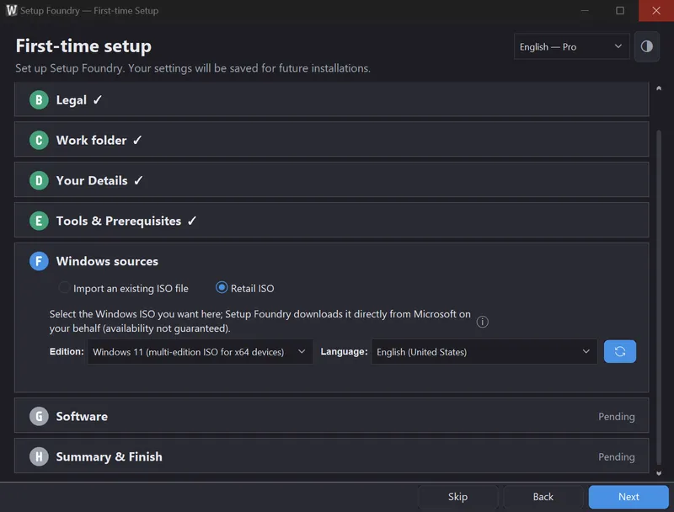Open the English — Pro language dropdown
Image resolution: width=674 pixels, height=512 pixels.
coord(571,46)
